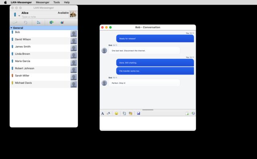Viewport: 257px width, 159px height.
Task: Click the start conversation toolbar icon
Action: tap(15, 22)
